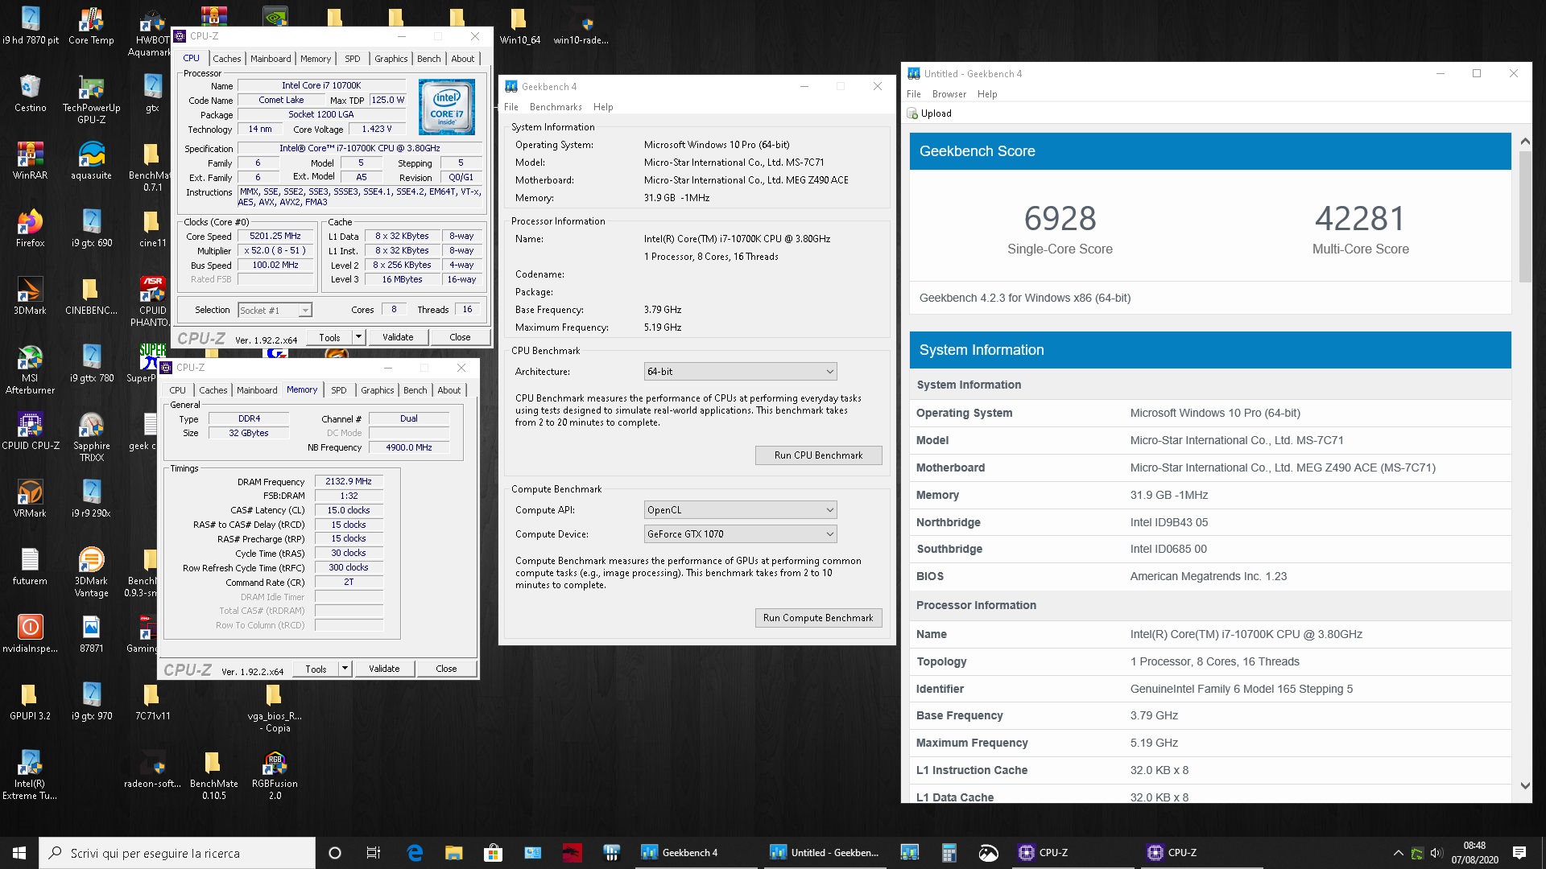Image resolution: width=1546 pixels, height=869 pixels.
Task: Open Compute Device GeForce GTX 1070 dropdown
Action: (x=741, y=533)
